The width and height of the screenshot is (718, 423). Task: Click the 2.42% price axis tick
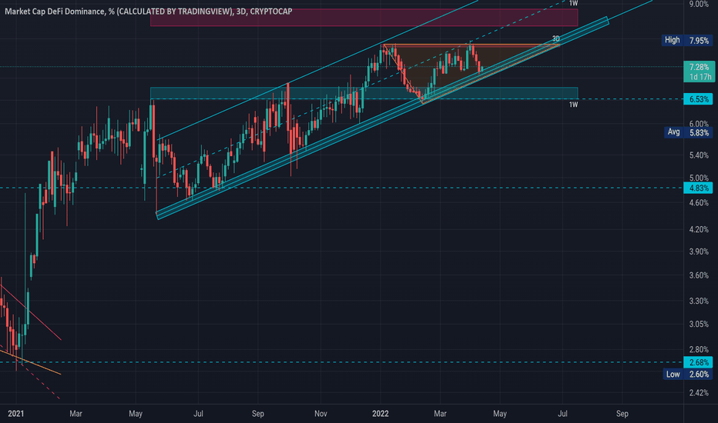[699, 393]
